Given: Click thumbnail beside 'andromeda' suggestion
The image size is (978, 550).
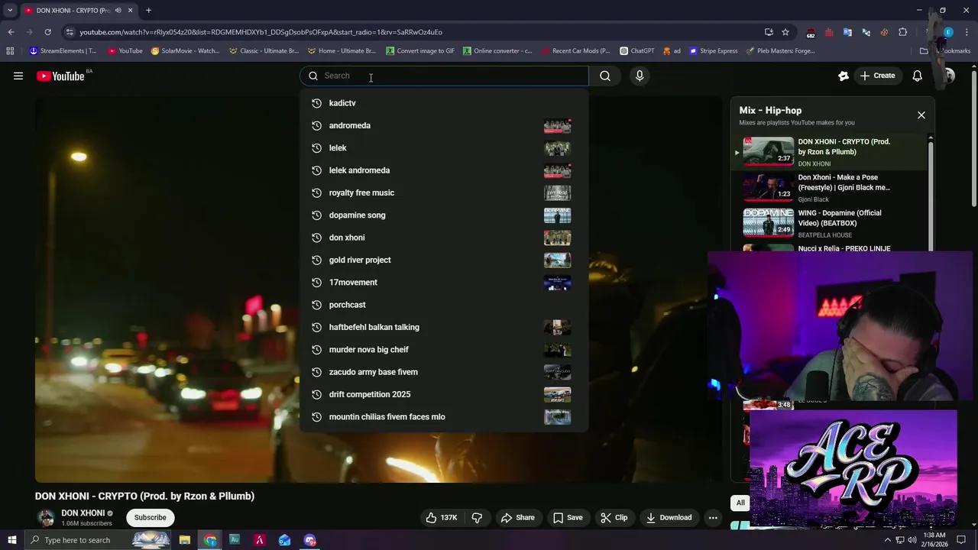Looking at the screenshot, I should (x=557, y=126).
